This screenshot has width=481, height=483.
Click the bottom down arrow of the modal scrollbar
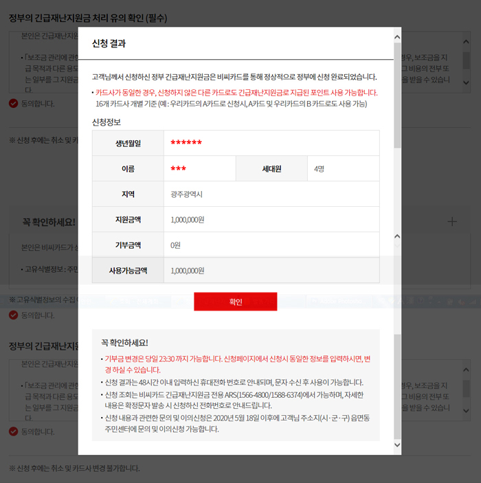pos(397,445)
